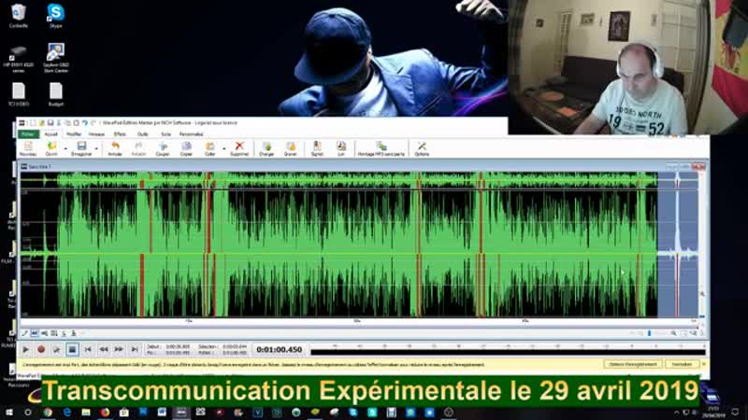Screen dimensions: 748x420
Task: Click the zoom slider below the waveform
Action: coord(650,333)
